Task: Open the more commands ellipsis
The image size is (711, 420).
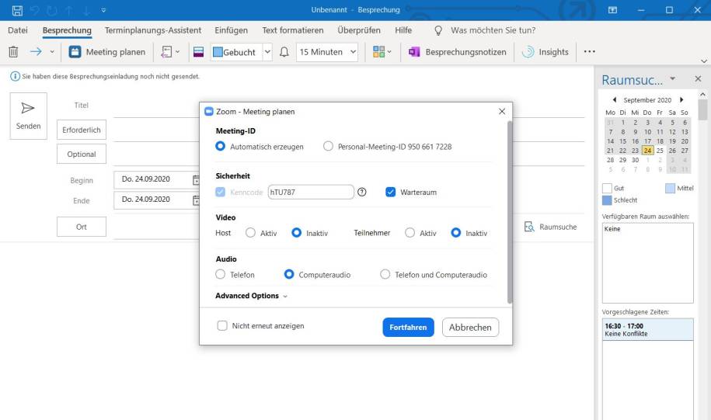Action: tap(590, 52)
